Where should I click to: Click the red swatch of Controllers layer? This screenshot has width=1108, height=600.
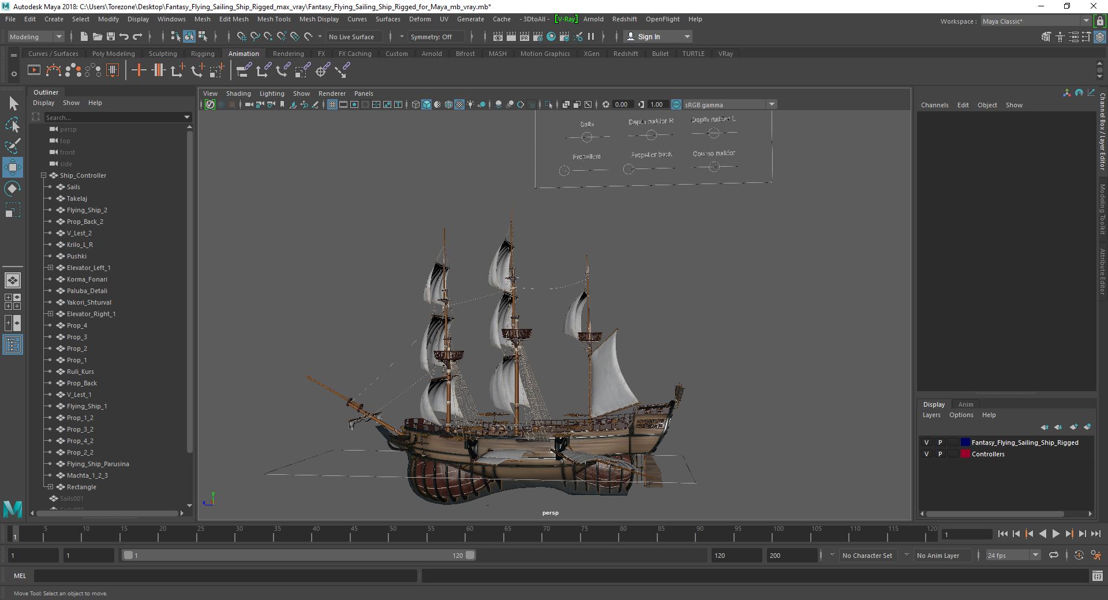965,454
